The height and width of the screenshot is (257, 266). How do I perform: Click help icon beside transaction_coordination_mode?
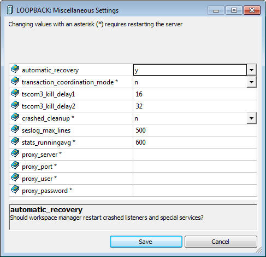point(15,81)
